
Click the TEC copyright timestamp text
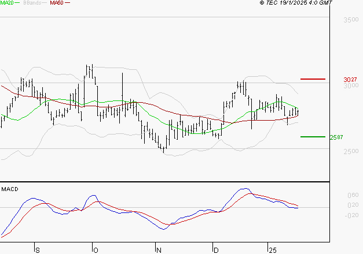pyautogui.click(x=296, y=3)
